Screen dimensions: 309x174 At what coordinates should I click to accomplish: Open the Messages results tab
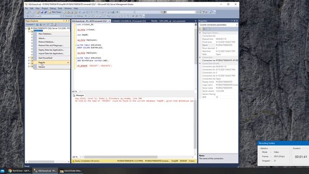coord(78,95)
